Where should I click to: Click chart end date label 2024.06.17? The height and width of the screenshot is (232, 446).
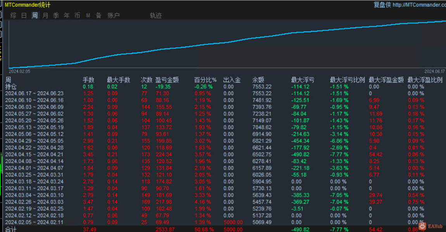[x=434, y=72]
